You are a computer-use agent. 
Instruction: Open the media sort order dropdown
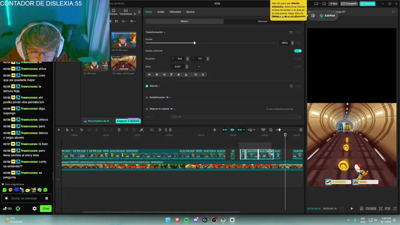click(124, 21)
